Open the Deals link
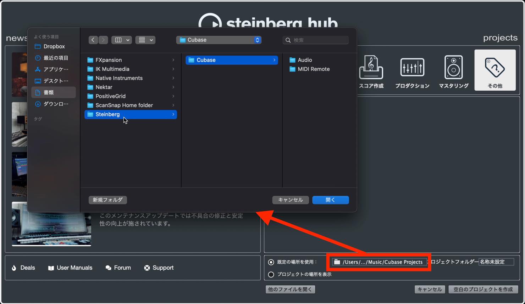 [23, 268]
